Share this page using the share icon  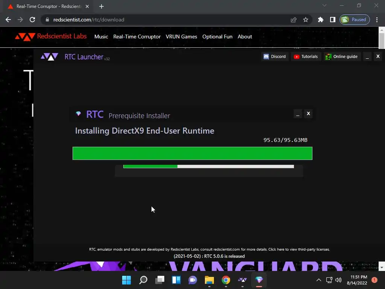click(x=294, y=20)
